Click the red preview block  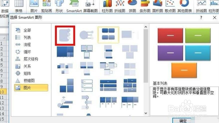pos(170,35)
